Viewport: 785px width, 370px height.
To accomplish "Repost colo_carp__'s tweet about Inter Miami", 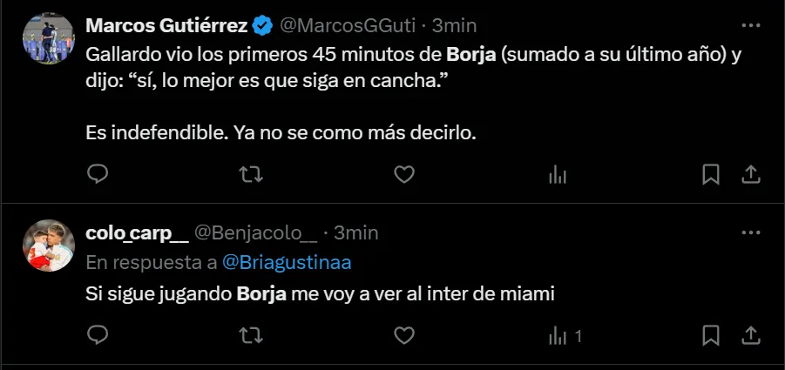I will [x=251, y=335].
